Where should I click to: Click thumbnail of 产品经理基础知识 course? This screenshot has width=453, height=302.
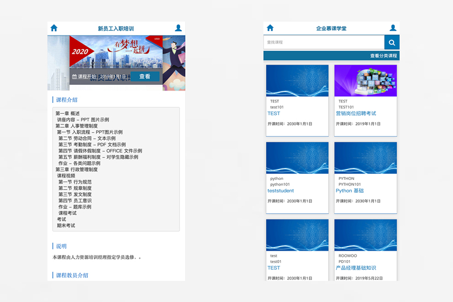point(365,235)
